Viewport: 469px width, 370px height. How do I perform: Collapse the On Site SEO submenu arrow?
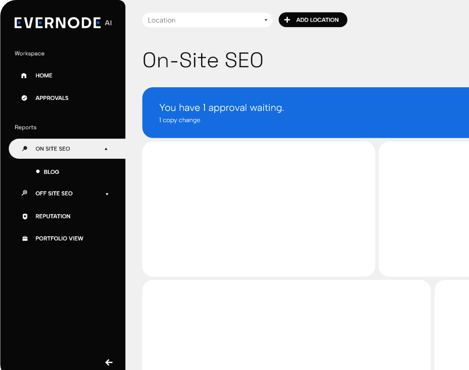click(106, 149)
